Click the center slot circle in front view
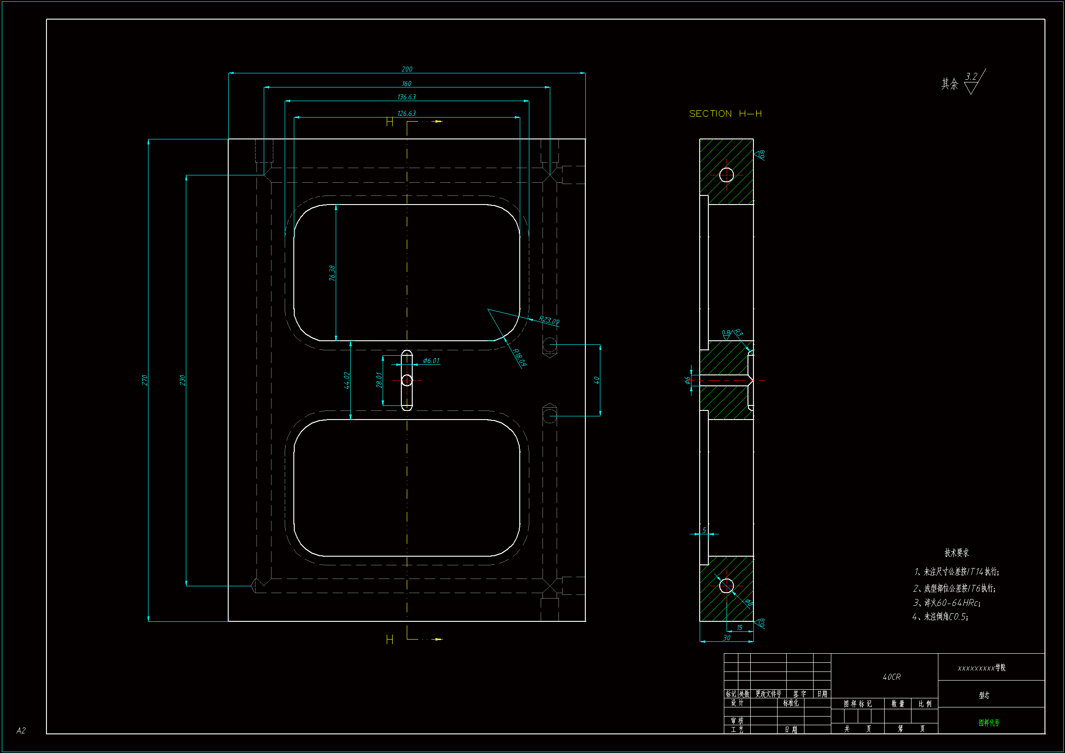Screen dimensions: 1065x753 tap(407, 380)
